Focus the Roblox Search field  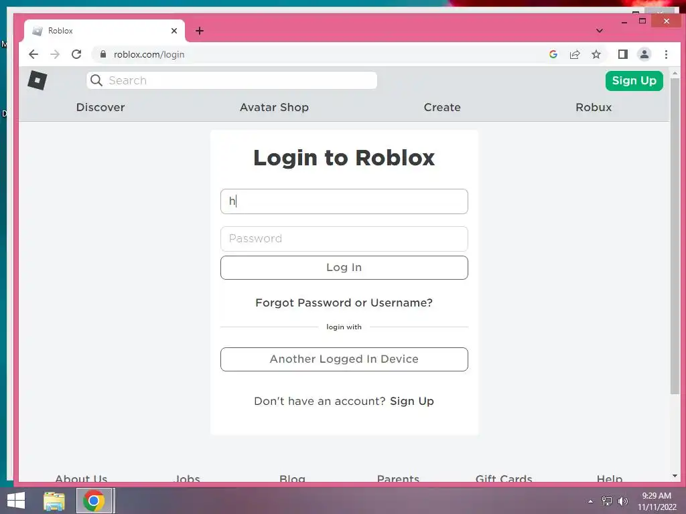pyautogui.click(x=231, y=80)
